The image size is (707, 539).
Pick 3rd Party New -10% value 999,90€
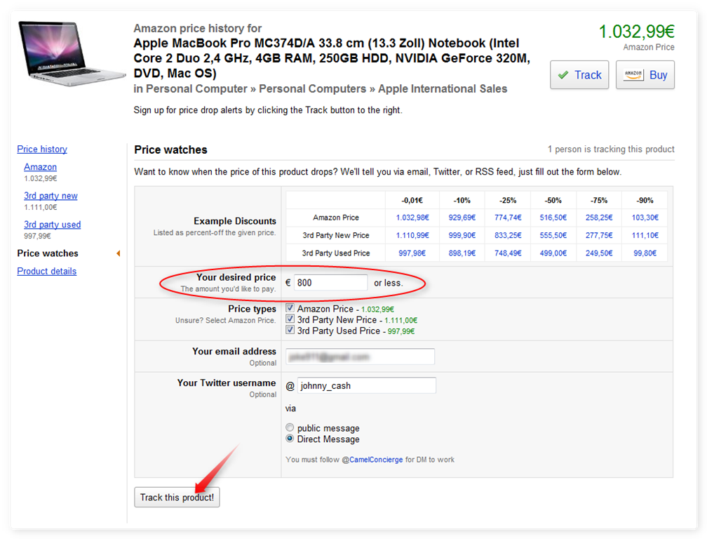(x=462, y=235)
